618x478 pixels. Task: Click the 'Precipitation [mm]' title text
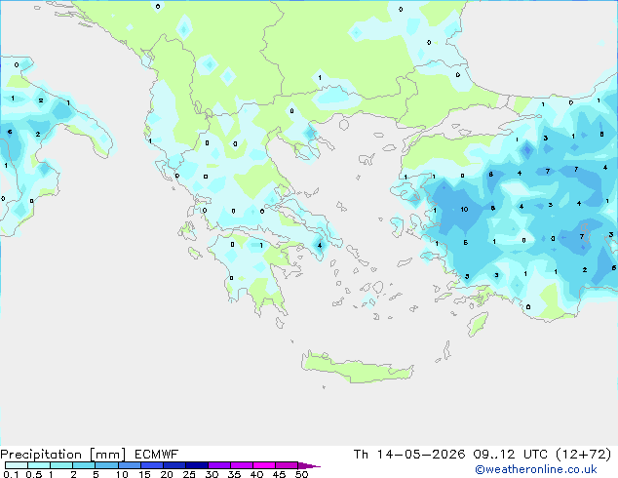pyautogui.click(x=62, y=455)
